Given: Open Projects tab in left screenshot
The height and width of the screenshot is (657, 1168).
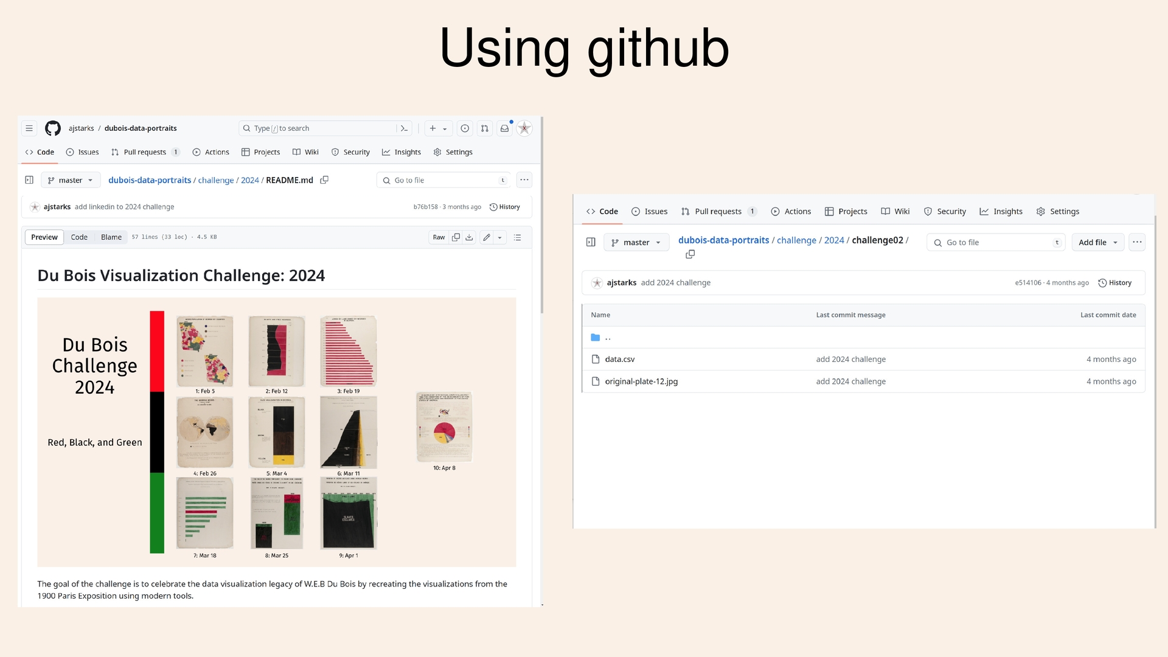Looking at the screenshot, I should pyautogui.click(x=260, y=152).
